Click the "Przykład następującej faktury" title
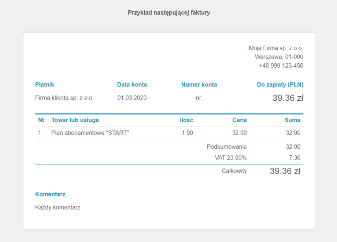 click(x=168, y=13)
